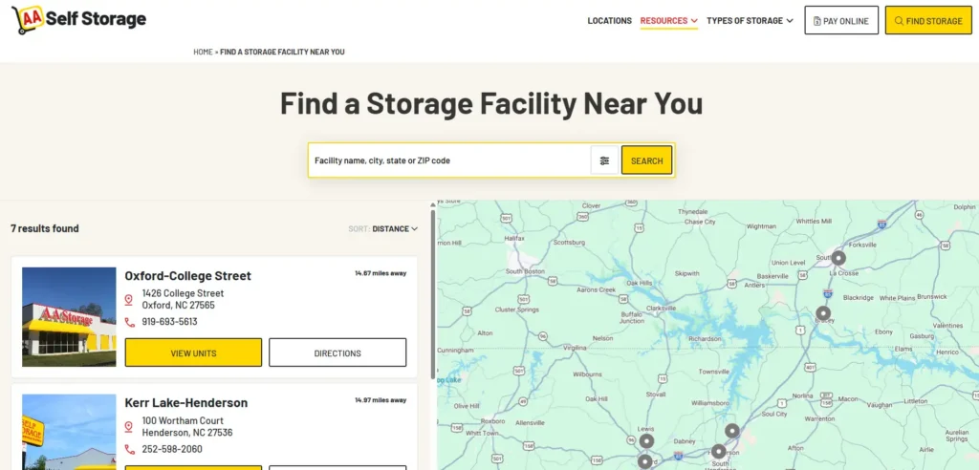
Task: Click the map pin northeast of Dabney
Action: point(731,431)
